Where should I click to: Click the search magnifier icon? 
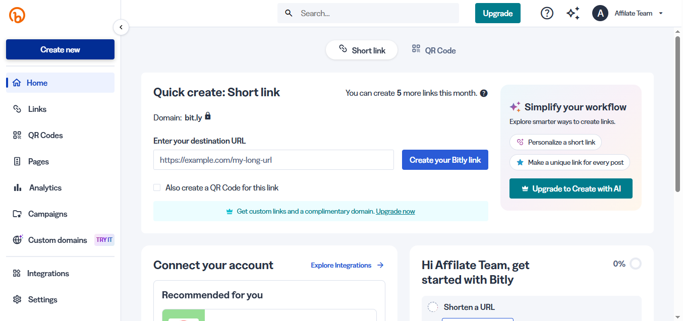(289, 13)
